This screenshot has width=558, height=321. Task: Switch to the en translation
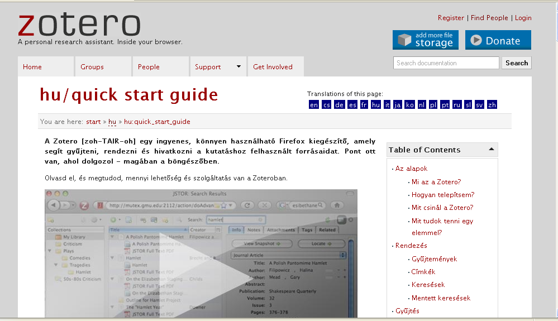[313, 104]
